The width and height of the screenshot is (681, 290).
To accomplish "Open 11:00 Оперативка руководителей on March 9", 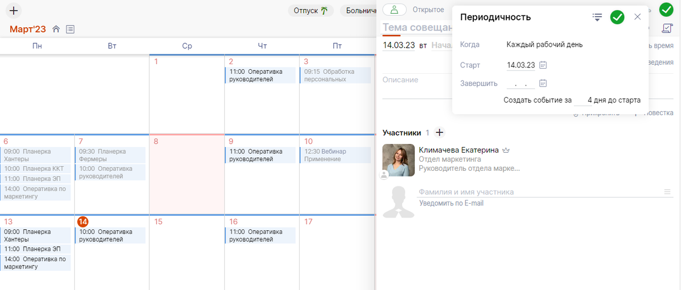I will (260, 155).
